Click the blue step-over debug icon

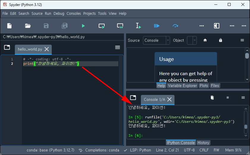[x=175, y=26]
